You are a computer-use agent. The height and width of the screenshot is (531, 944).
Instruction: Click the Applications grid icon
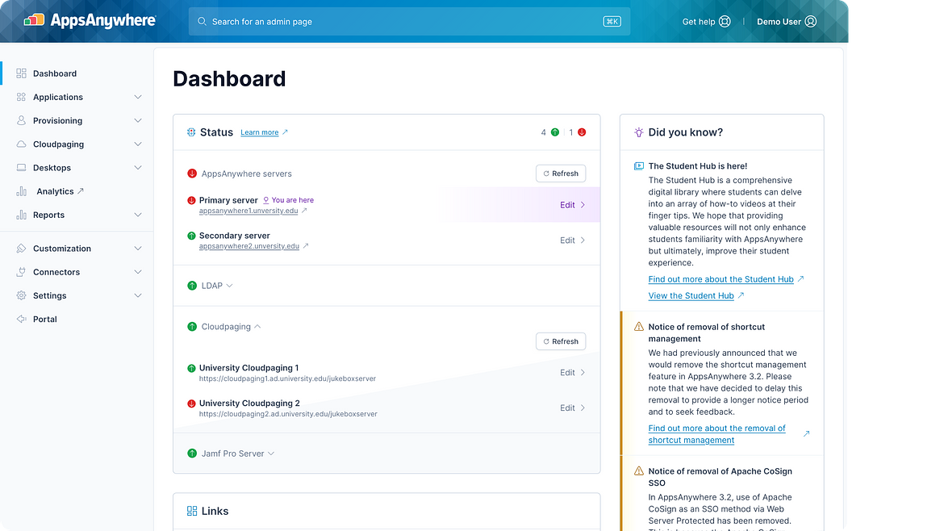pyautogui.click(x=21, y=97)
